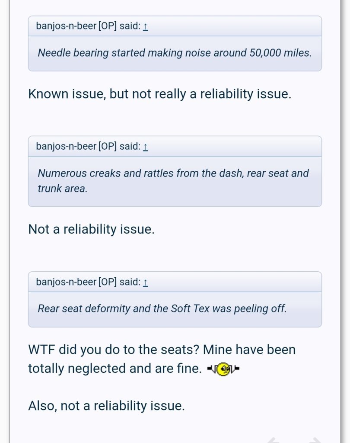This screenshot has width=350, height=443.
Task: Click the word 'said:' in the second quote header
Action: point(130,146)
